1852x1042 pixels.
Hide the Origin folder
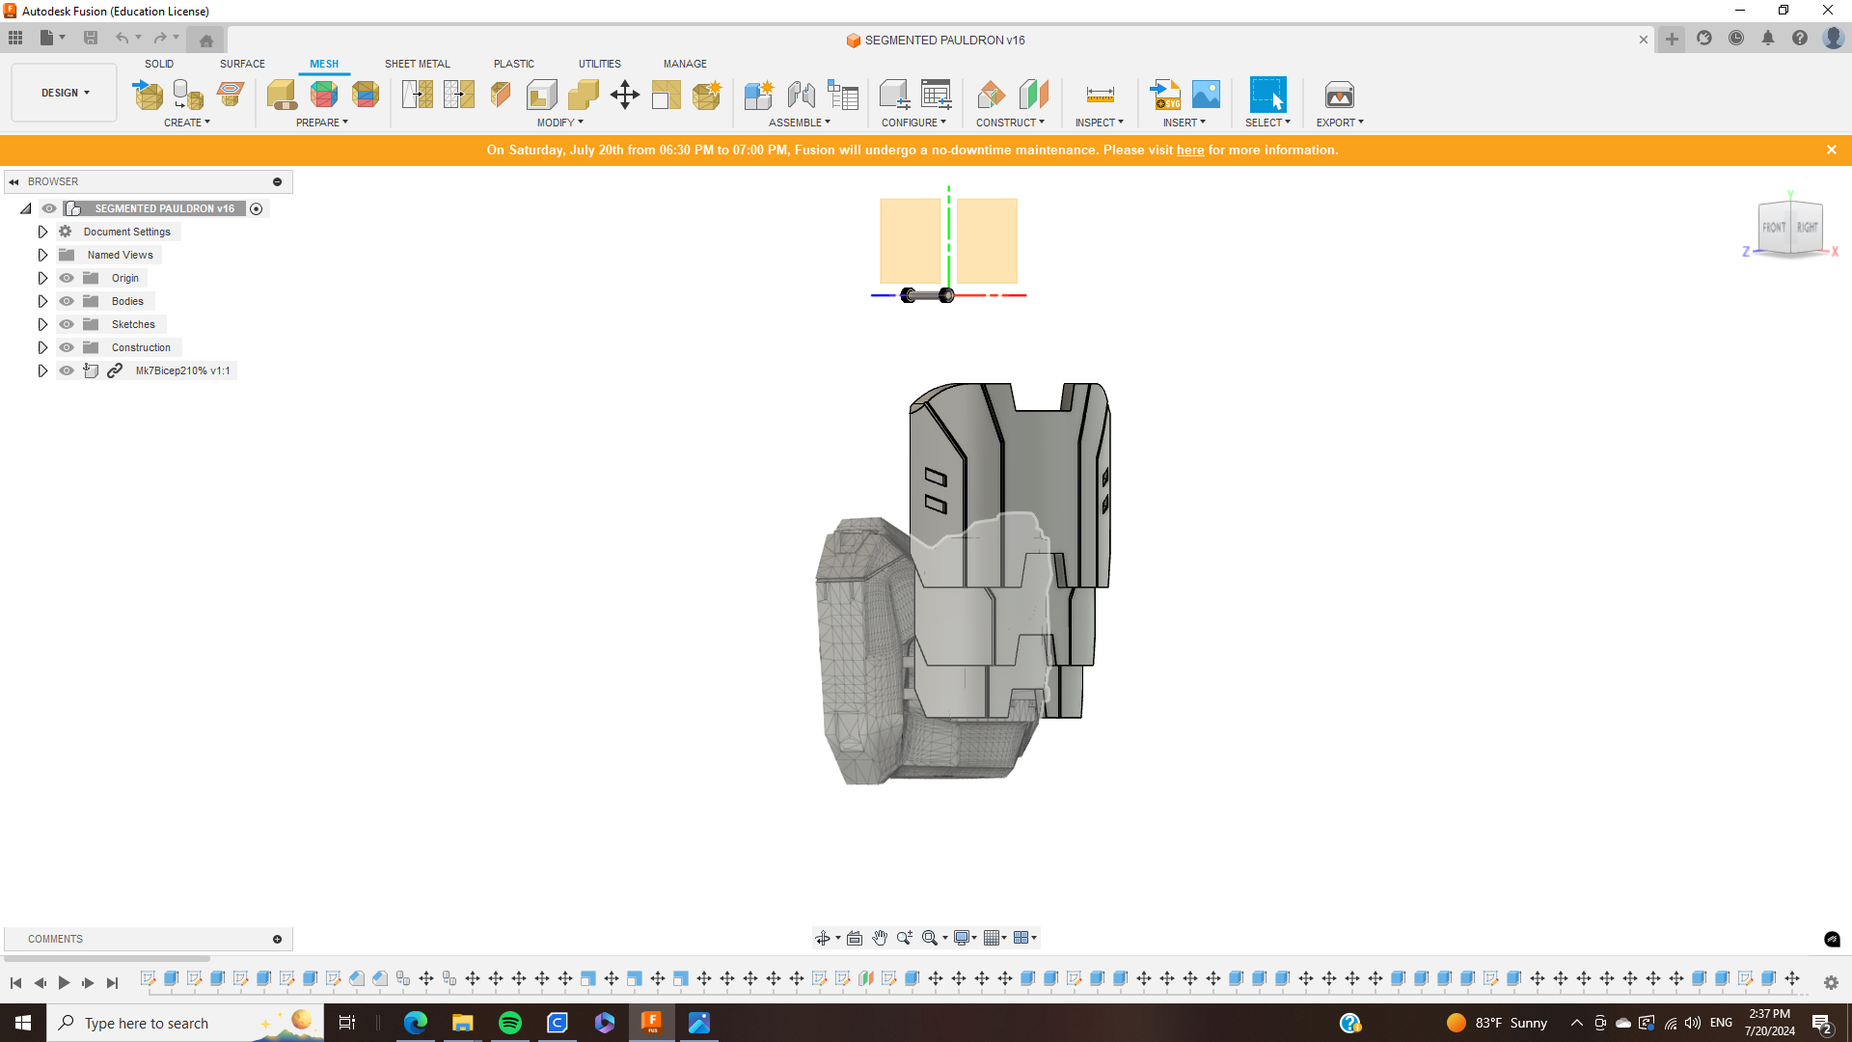coord(67,278)
